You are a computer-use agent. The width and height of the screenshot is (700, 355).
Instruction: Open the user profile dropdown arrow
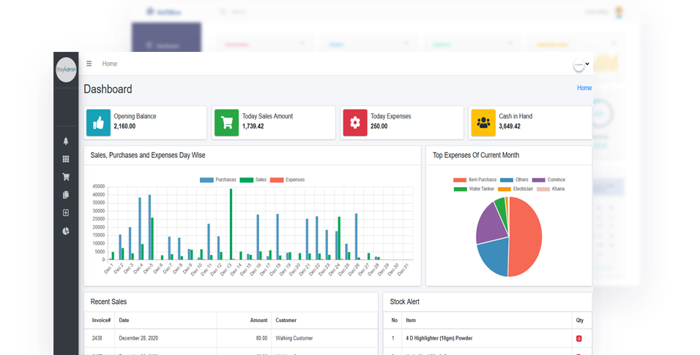tap(587, 64)
